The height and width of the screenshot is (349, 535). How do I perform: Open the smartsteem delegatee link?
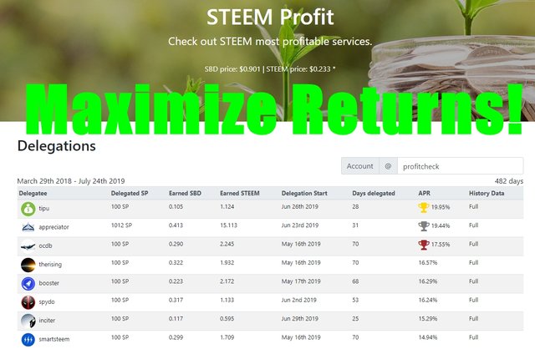pos(53,340)
